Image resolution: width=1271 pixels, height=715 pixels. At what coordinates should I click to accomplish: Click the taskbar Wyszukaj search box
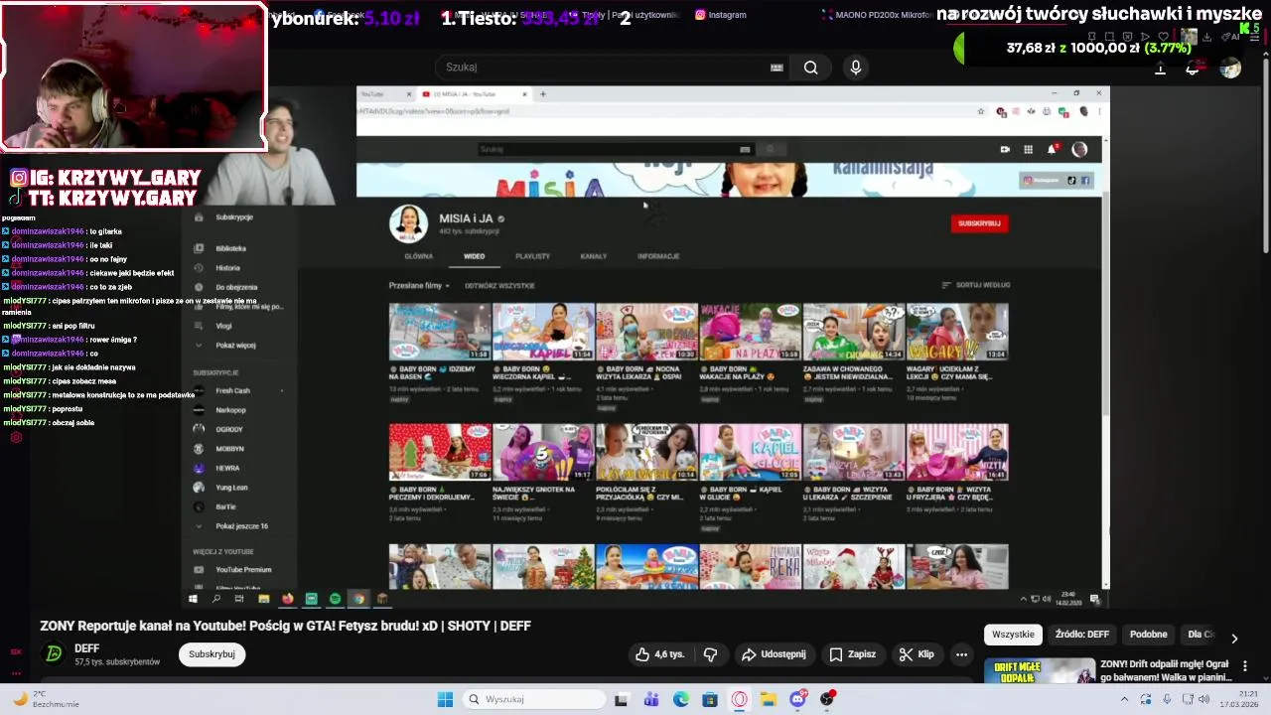[x=534, y=699]
